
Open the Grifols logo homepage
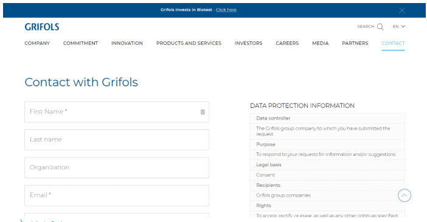(42, 27)
